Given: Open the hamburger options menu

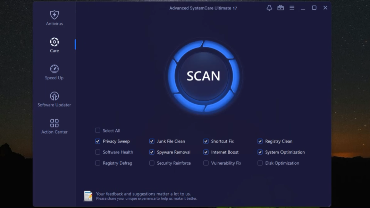Looking at the screenshot, I should pos(292,8).
